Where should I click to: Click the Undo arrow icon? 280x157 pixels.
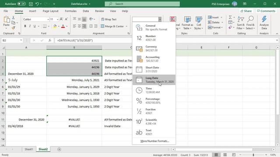point(37,4)
